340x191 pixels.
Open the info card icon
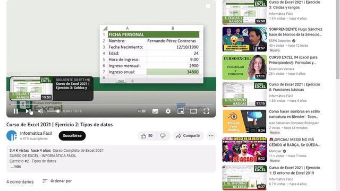208,6
